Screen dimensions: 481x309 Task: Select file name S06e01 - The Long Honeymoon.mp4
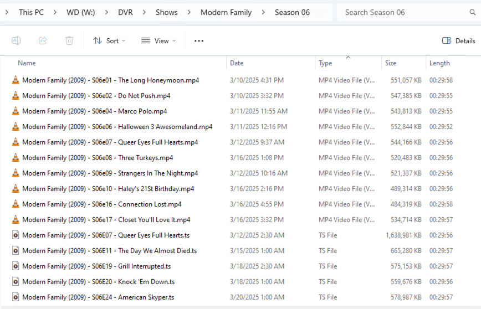[110, 80]
